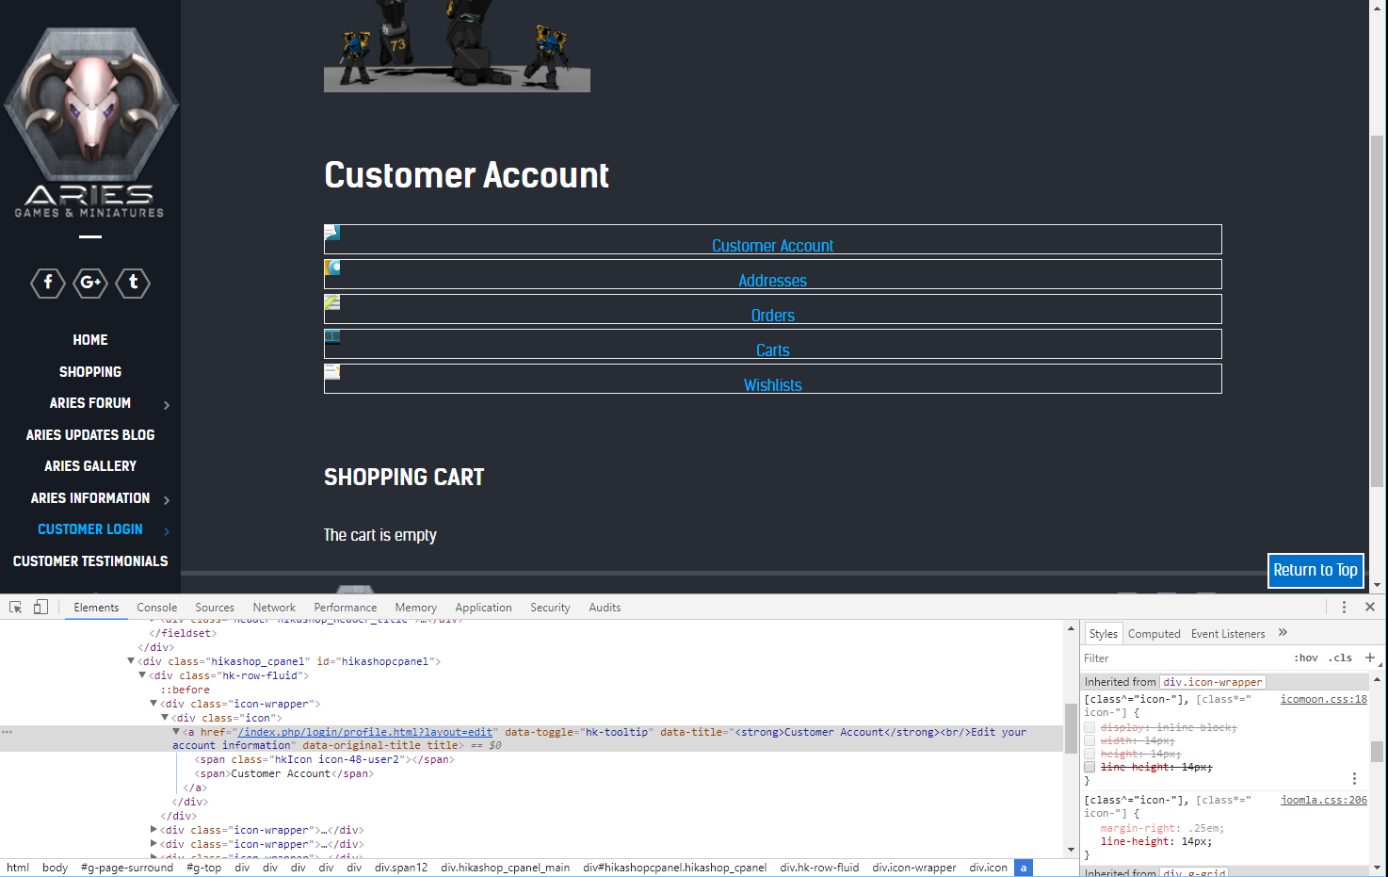Activate the inspect element picker tool

coord(16,608)
